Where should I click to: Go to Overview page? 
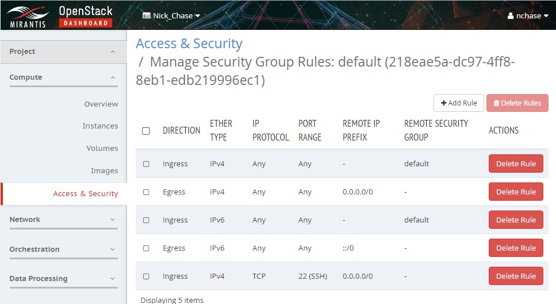coord(101,104)
